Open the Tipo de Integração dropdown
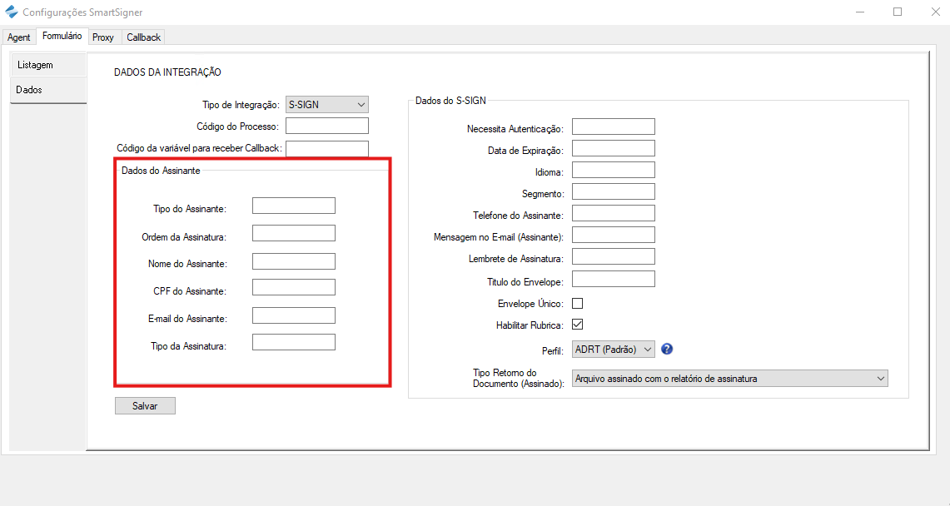950x506 pixels. pos(326,105)
